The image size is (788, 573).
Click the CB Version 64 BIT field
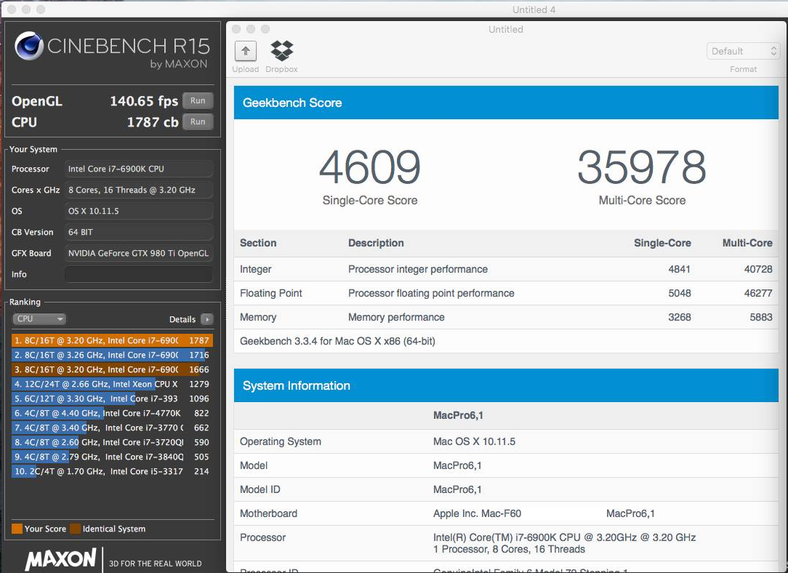coord(139,232)
